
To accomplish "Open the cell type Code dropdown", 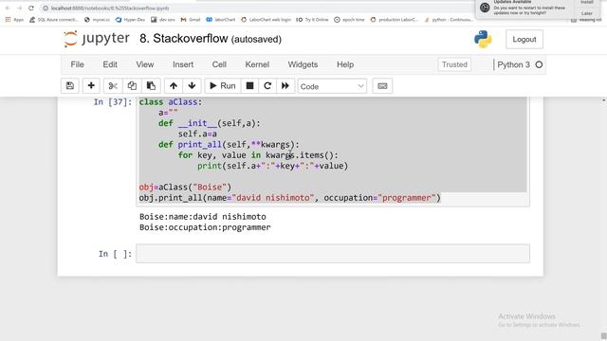I will [332, 86].
